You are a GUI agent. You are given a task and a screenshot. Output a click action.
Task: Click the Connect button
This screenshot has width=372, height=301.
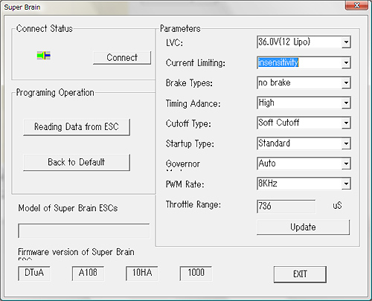[x=122, y=58]
